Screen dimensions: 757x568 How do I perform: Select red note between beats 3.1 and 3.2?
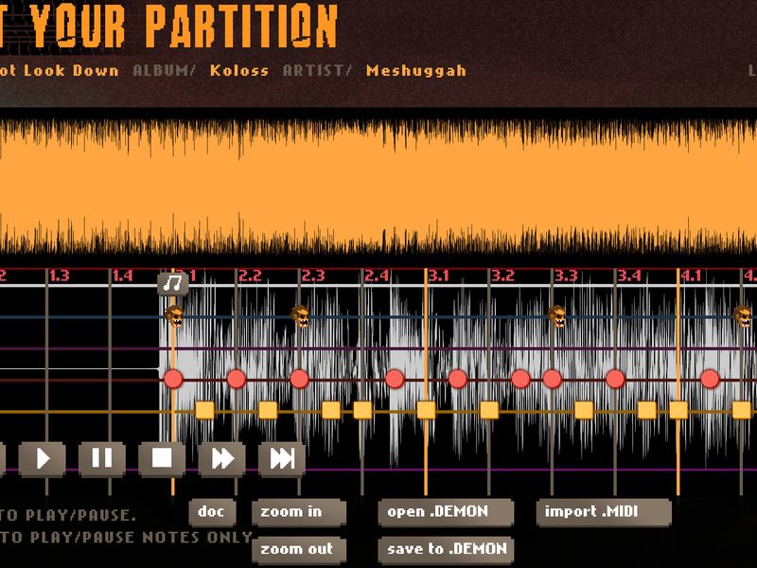click(x=457, y=380)
